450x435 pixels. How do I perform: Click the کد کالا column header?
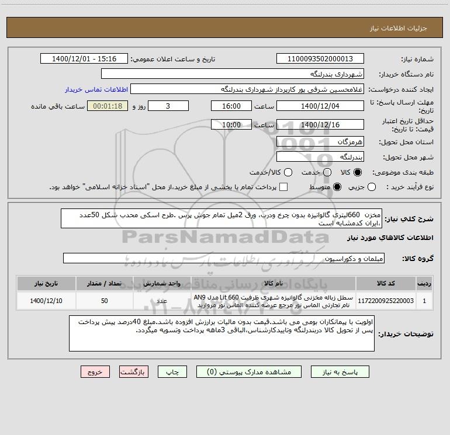[386, 283]
